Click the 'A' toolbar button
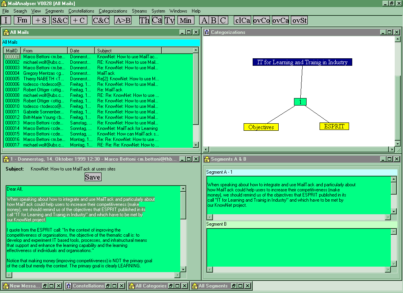Image resolution: width=403 pixels, height=293 pixels. tap(204, 20)
